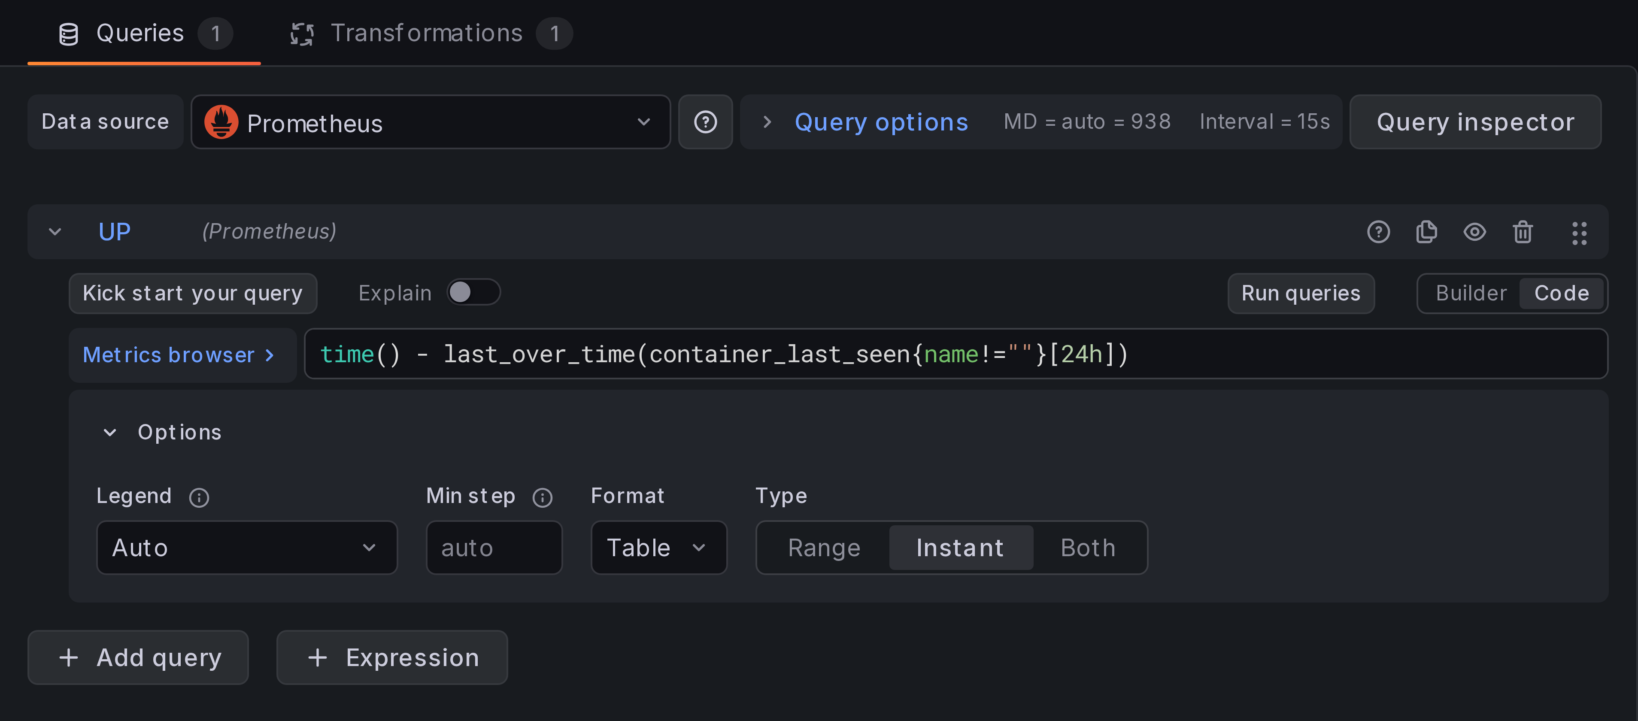Open the data source help icon
1638x721 pixels.
tap(705, 122)
